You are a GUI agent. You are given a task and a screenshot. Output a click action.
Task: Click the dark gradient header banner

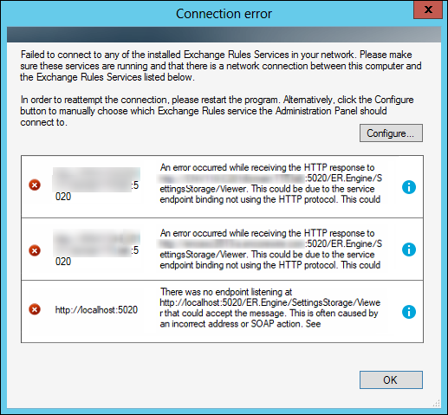[x=224, y=35]
